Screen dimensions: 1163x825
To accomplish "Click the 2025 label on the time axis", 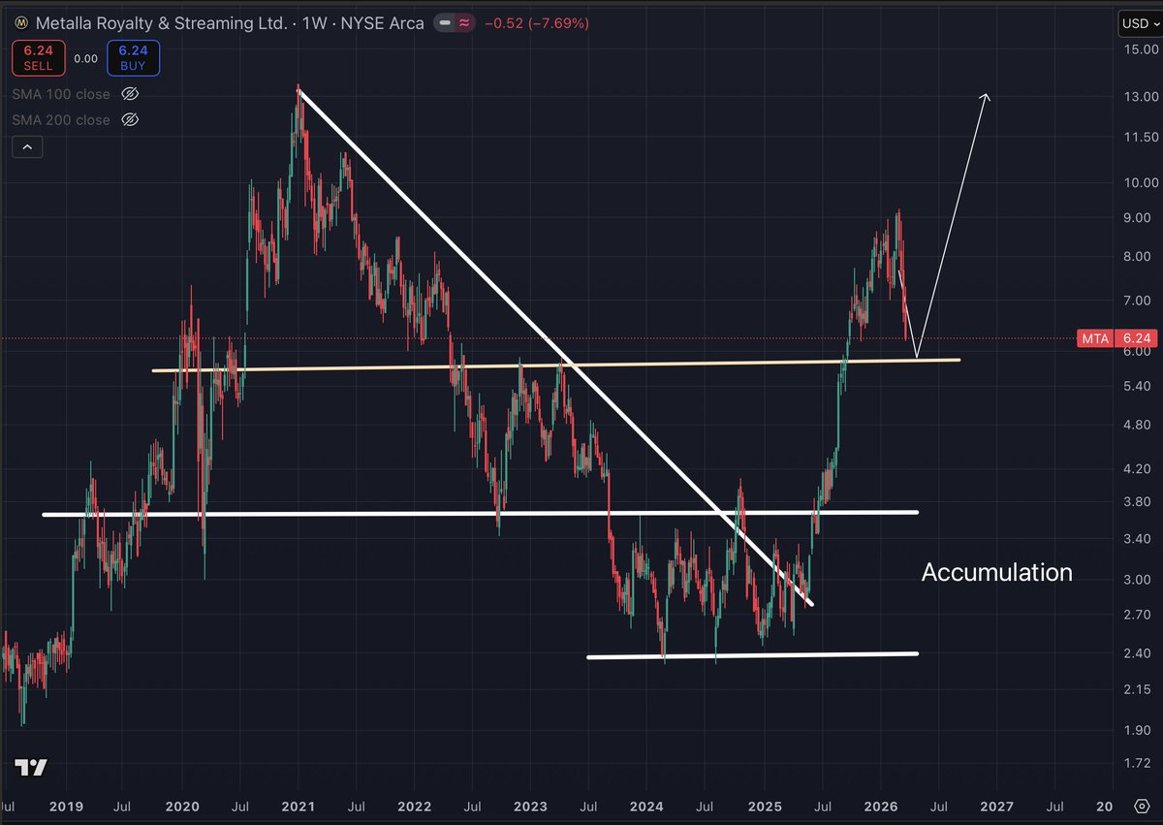I will 764,806.
